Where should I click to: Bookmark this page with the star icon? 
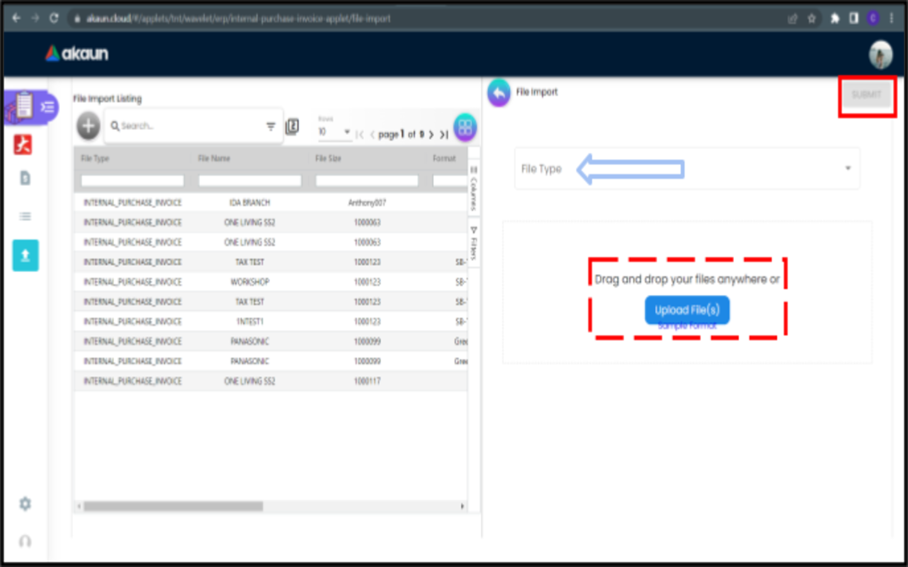coord(812,19)
